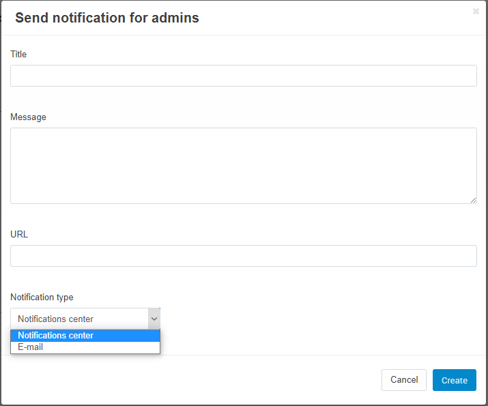Screen dimensions: 488x406
Task: Select the Notification type combo box
Action: pos(85,319)
